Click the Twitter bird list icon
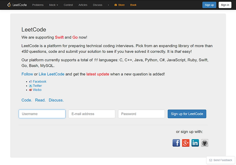The width and height of the screenshot is (236, 165). click(x=30, y=86)
